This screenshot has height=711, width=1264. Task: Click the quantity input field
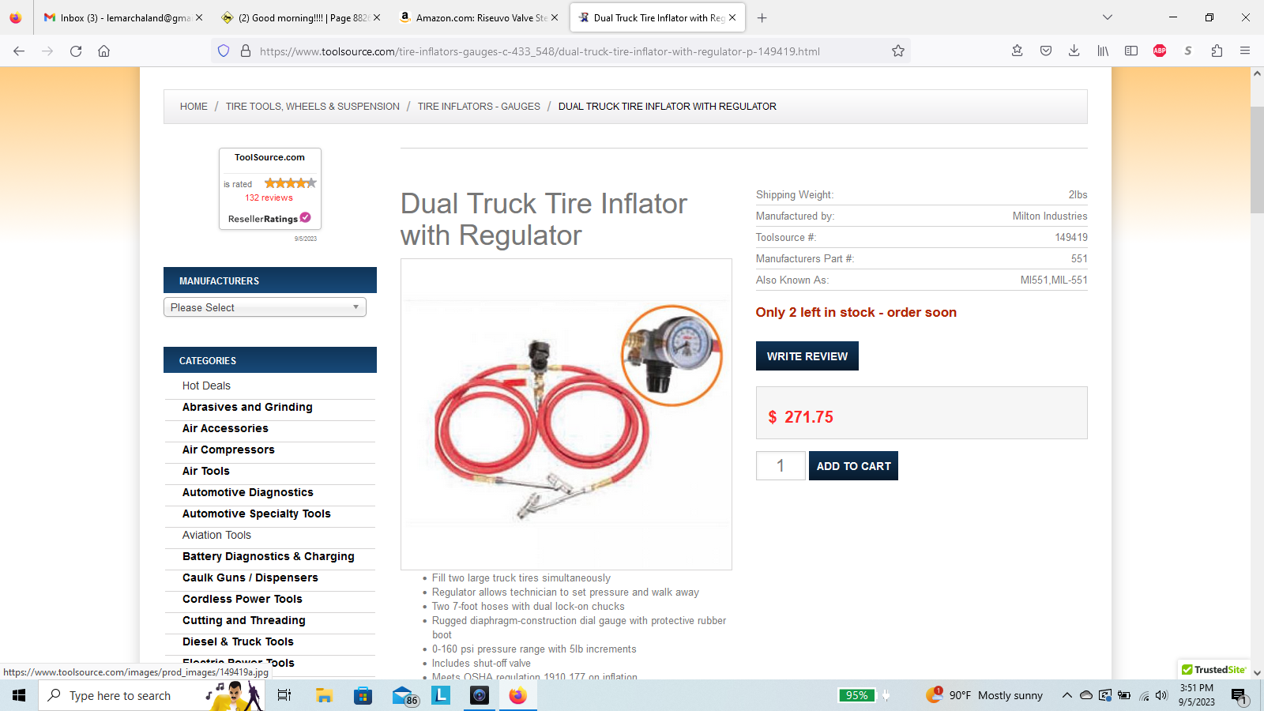tap(781, 466)
